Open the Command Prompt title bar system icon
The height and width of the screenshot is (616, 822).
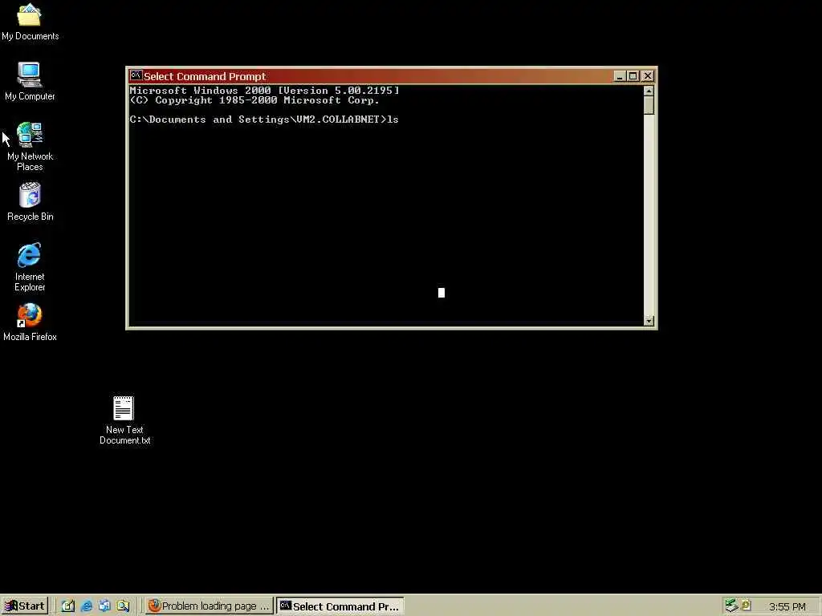[x=136, y=75]
